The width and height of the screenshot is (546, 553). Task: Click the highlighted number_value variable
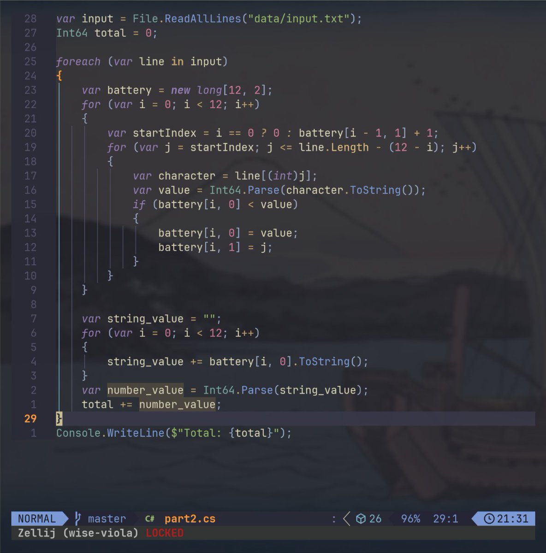(145, 390)
